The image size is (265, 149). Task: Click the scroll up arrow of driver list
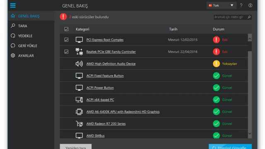(x=250, y=38)
